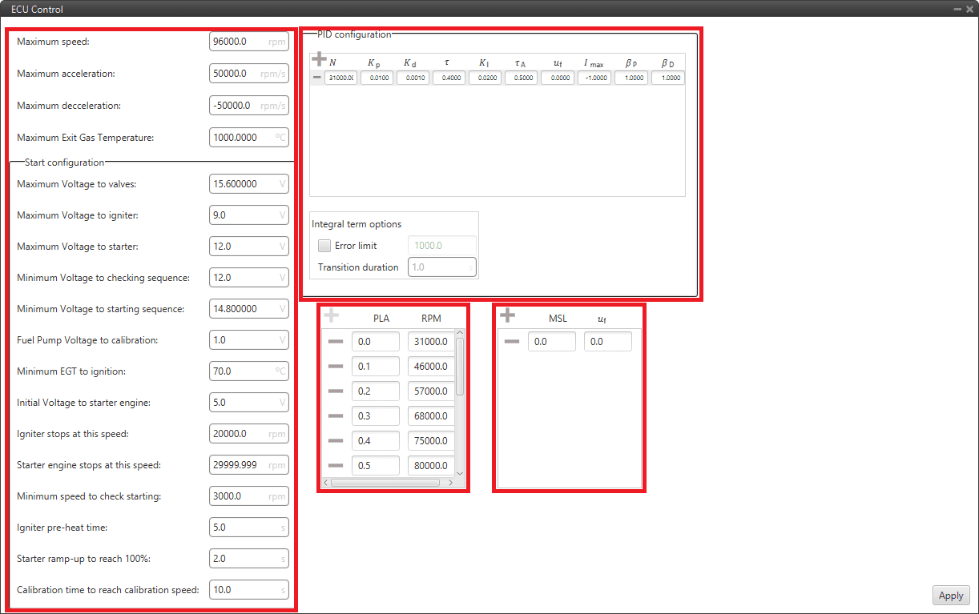979x614 pixels.
Task: Remove the PLA 0.5 row
Action: pyautogui.click(x=336, y=466)
